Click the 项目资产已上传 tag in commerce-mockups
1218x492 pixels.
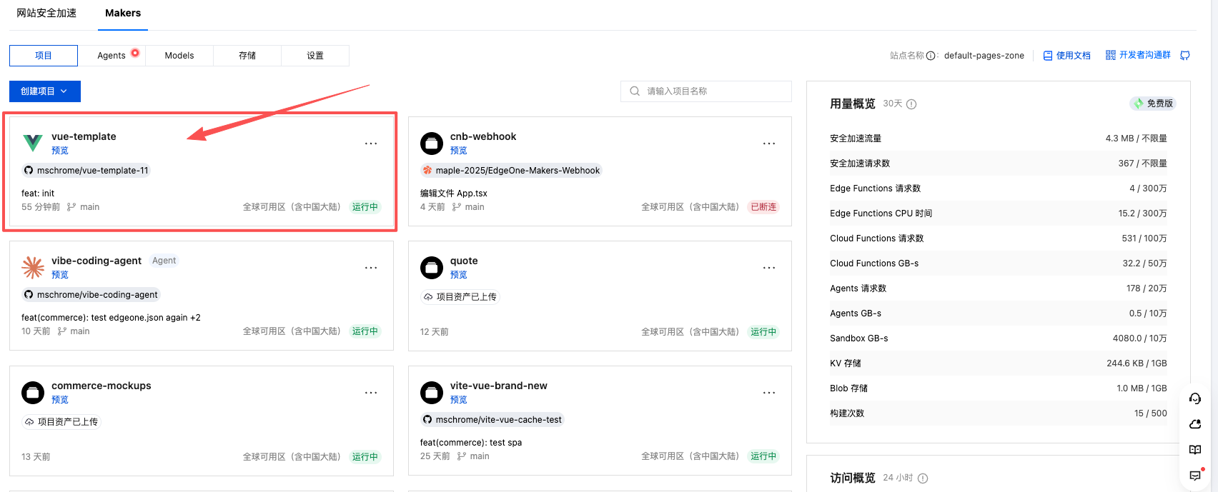pos(61,422)
